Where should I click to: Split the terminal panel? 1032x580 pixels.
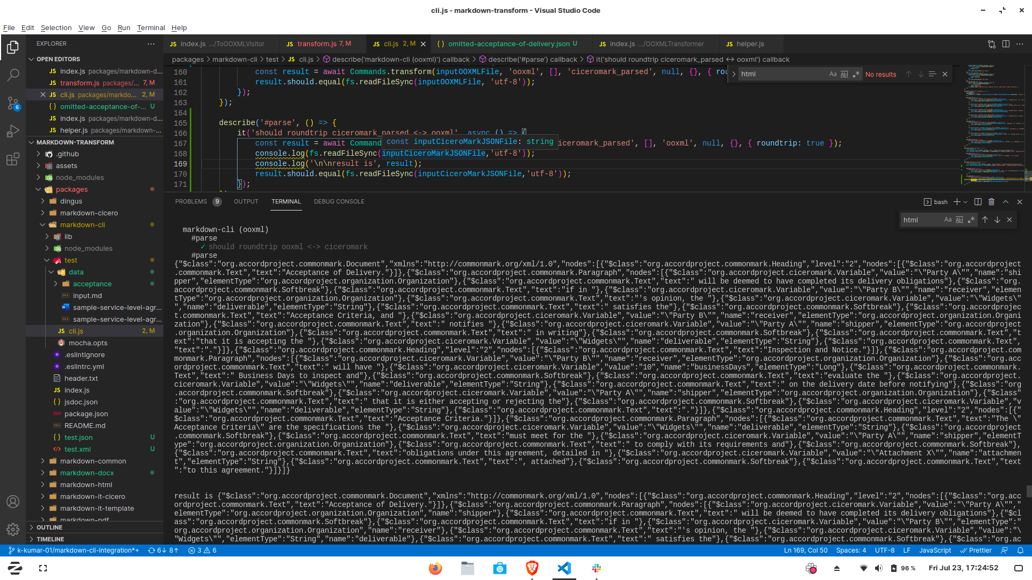pyautogui.click(x=978, y=202)
